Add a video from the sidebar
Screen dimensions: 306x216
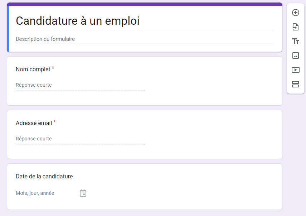[296, 70]
